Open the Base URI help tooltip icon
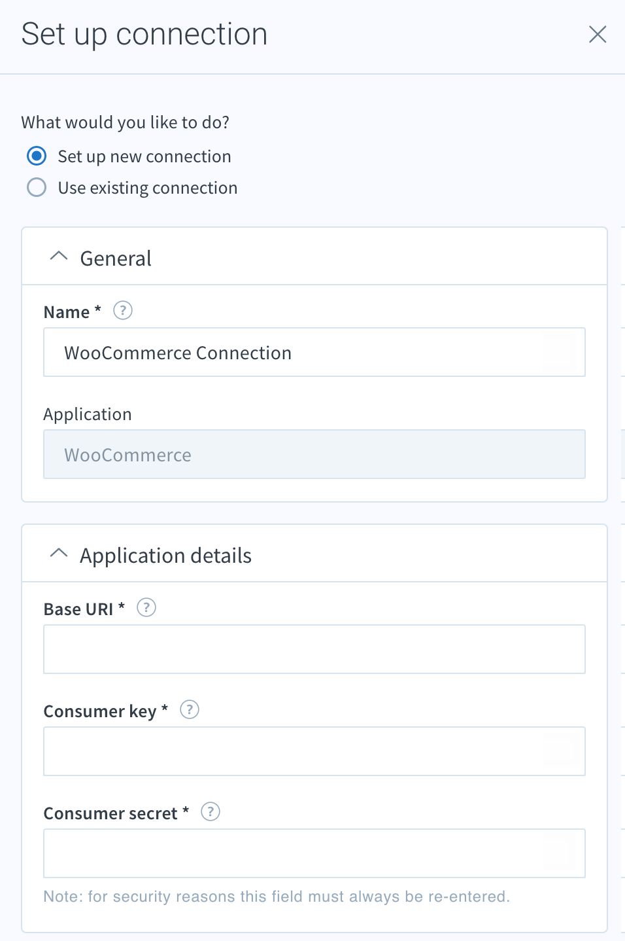Screen dimensions: 625x941 [146, 608]
